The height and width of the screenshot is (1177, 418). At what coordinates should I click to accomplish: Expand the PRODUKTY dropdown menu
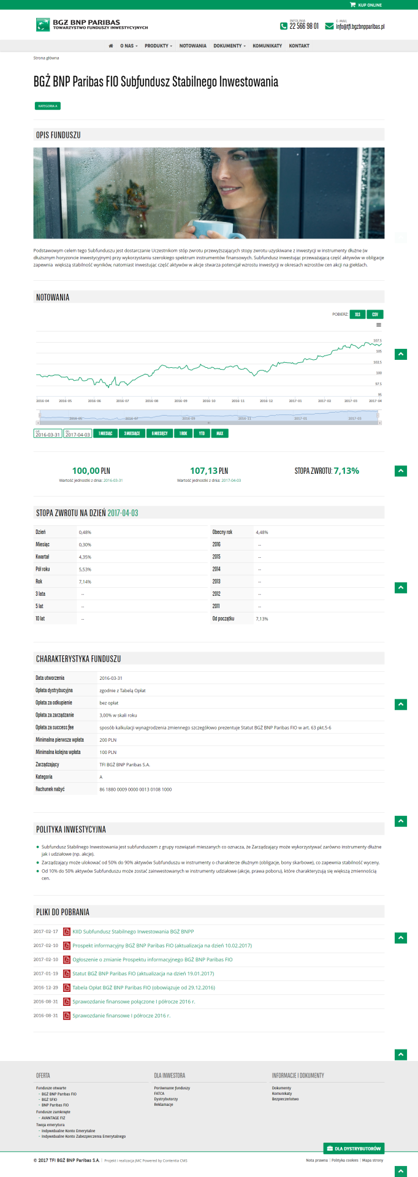point(159,46)
